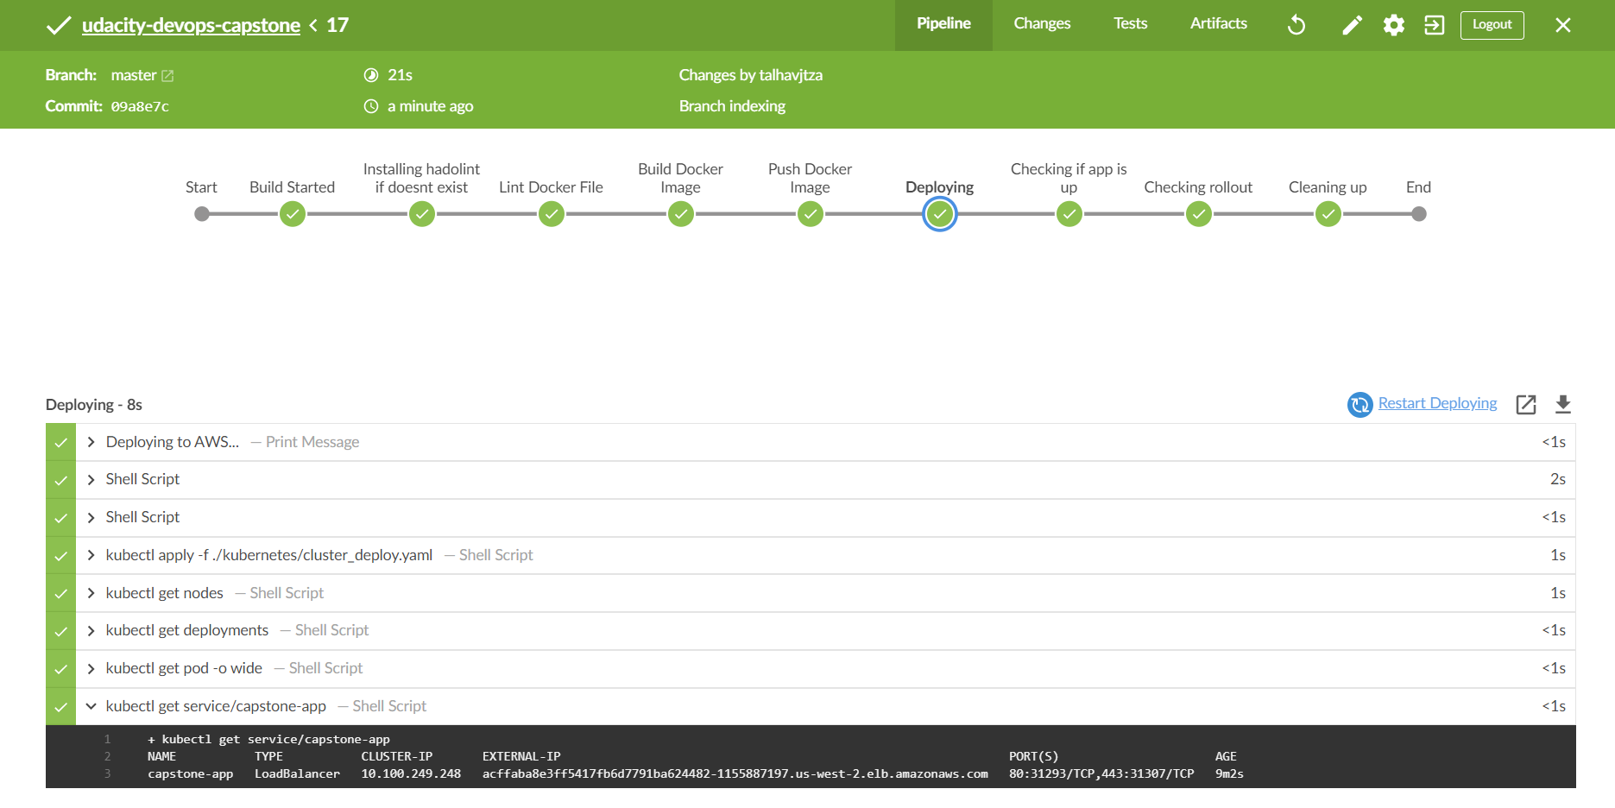Screen dimensions: 1615x808
Task: Click the cluster IP 10.100.249.248
Action: pyautogui.click(x=411, y=773)
